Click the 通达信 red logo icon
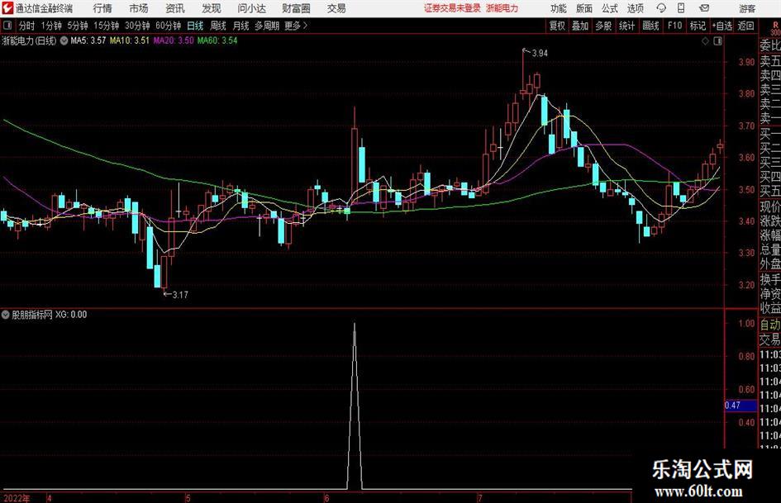The image size is (781, 503). (7, 8)
